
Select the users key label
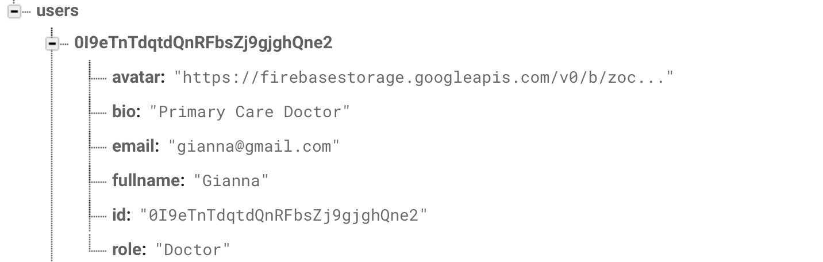(57, 10)
